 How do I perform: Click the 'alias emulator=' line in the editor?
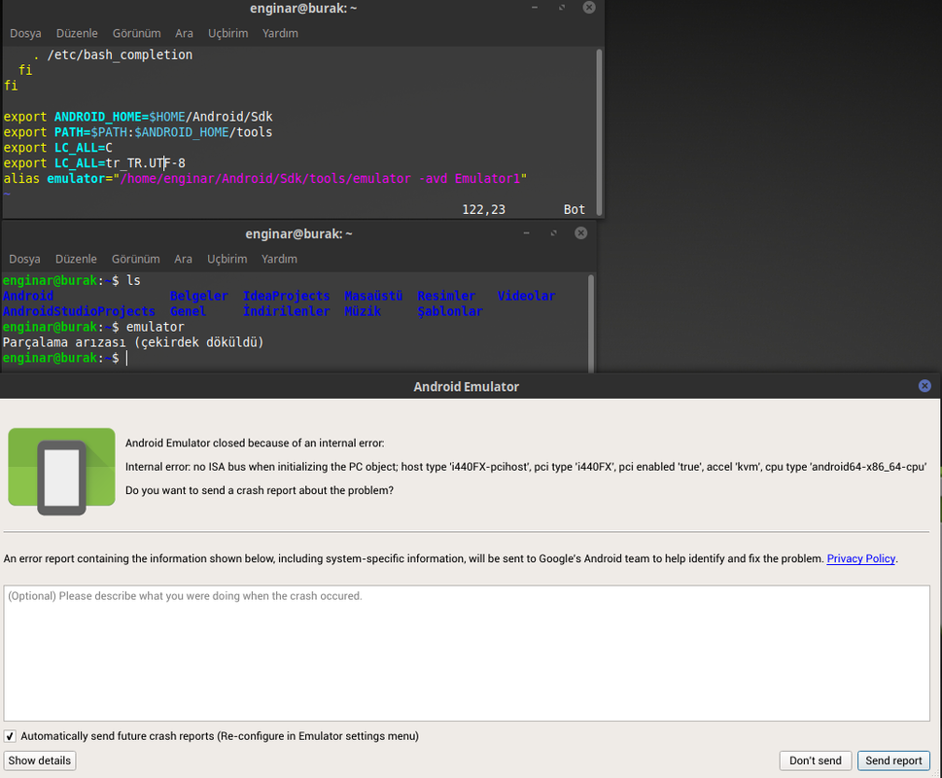pyautogui.click(x=265, y=179)
